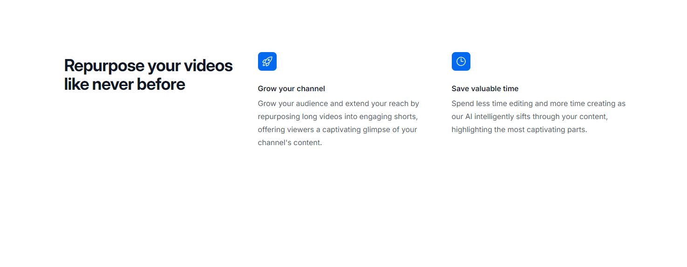This screenshot has height=267, width=687.
Task: Click the 'Save valuable time' title
Action: [485, 88]
